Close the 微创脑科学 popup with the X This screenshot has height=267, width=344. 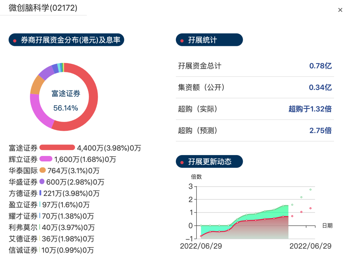pos(340,10)
